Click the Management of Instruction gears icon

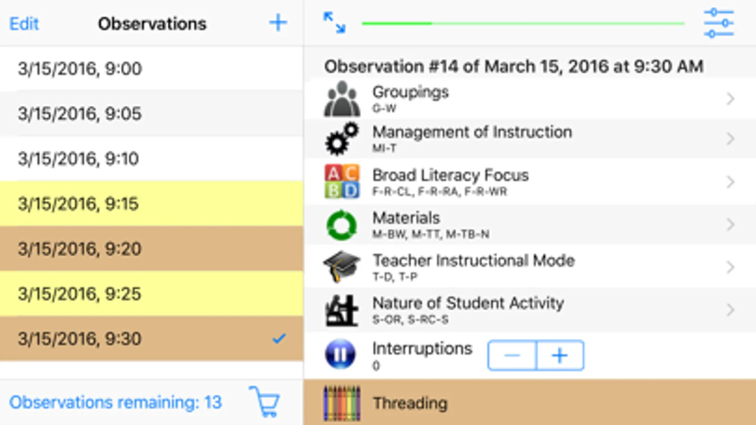342,139
